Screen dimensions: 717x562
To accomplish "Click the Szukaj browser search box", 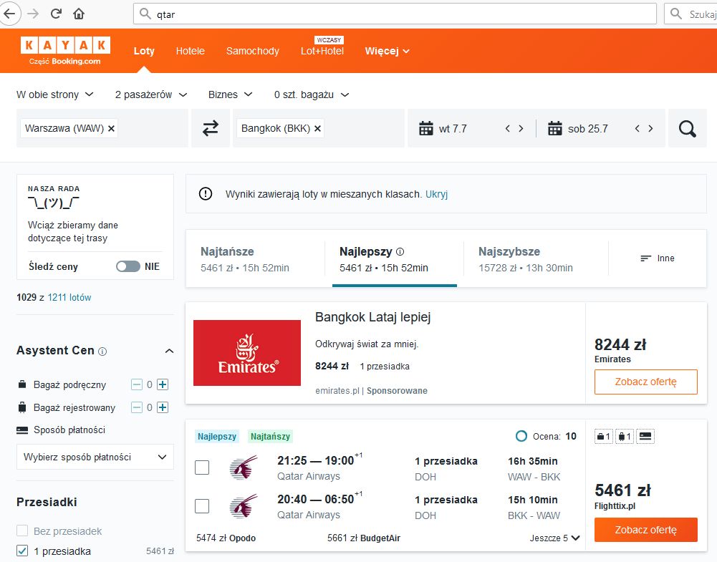I will tap(690, 14).
